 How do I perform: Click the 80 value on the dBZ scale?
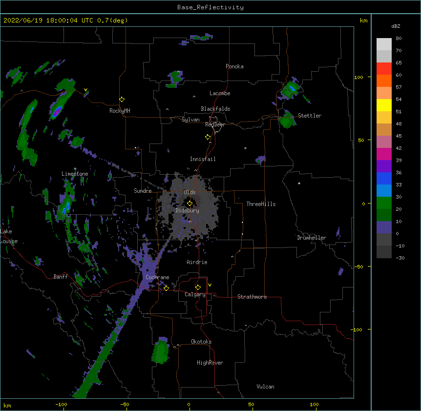pos(399,39)
